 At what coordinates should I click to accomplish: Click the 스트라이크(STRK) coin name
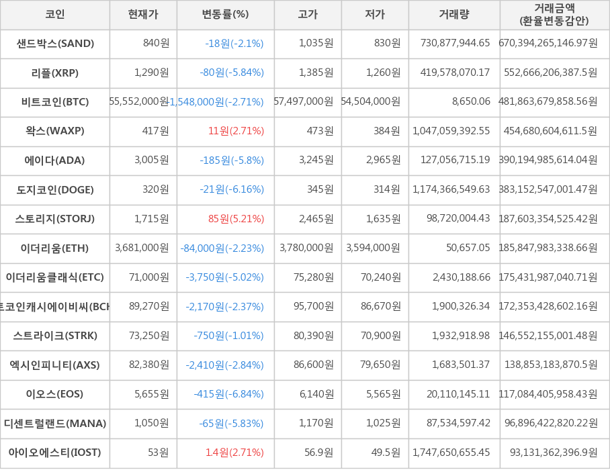55,336
